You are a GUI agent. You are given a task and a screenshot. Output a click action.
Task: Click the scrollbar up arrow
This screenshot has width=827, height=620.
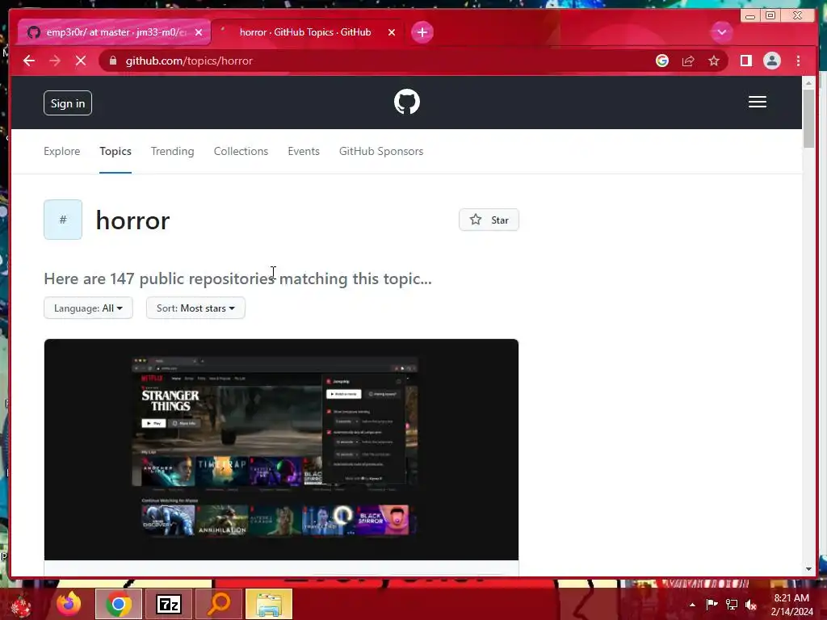coord(809,83)
